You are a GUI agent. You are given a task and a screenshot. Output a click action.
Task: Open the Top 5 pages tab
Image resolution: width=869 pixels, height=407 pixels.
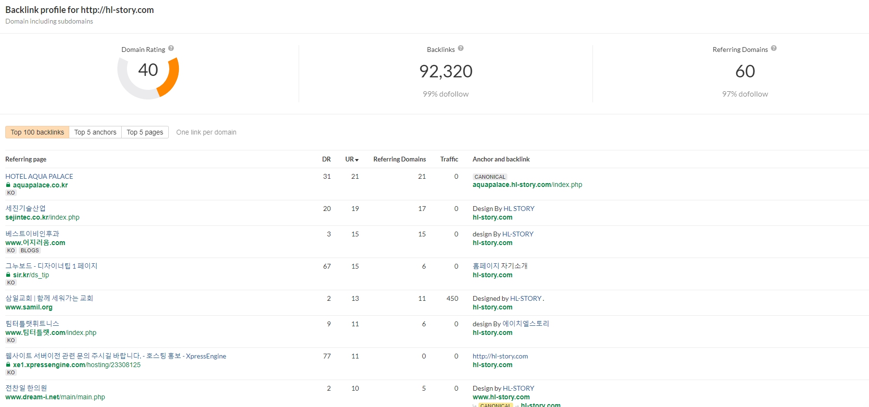145,132
